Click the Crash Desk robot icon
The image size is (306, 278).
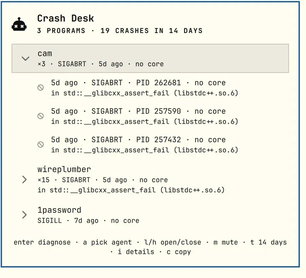tap(19, 24)
